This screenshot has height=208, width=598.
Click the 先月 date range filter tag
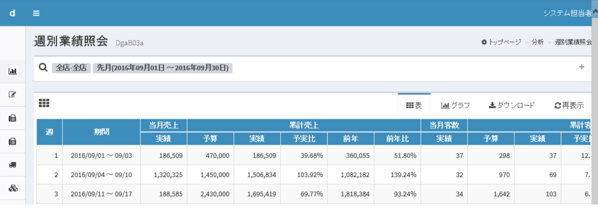point(162,68)
